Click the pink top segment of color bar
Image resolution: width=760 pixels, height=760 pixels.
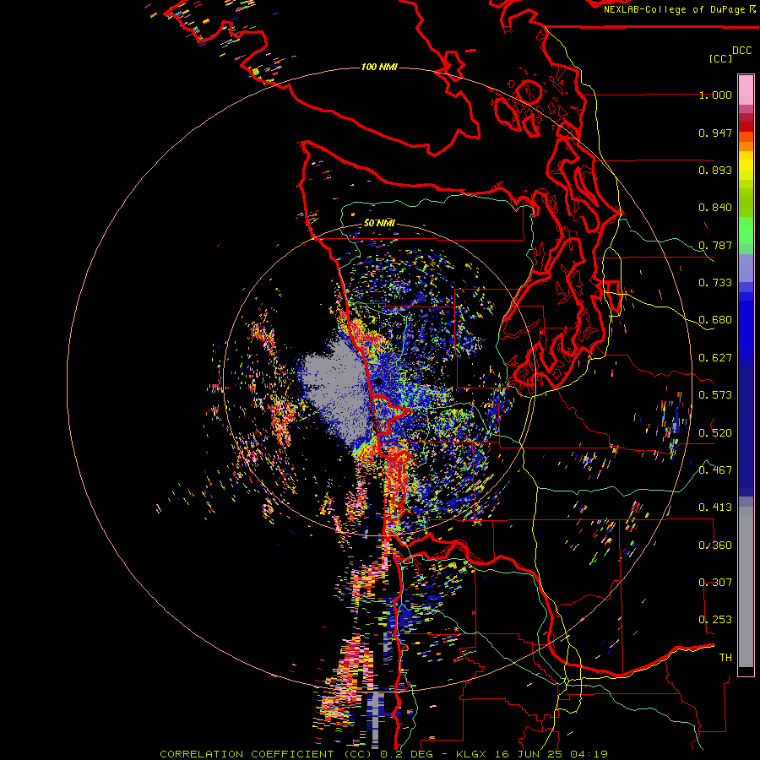click(x=746, y=90)
